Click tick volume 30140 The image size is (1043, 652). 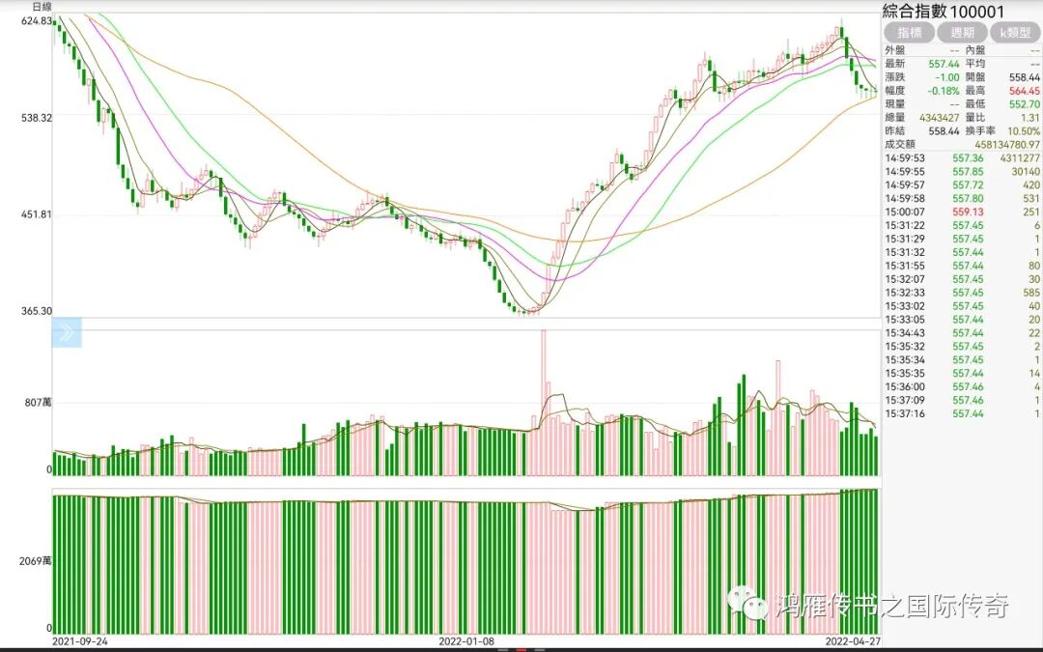click(1026, 172)
